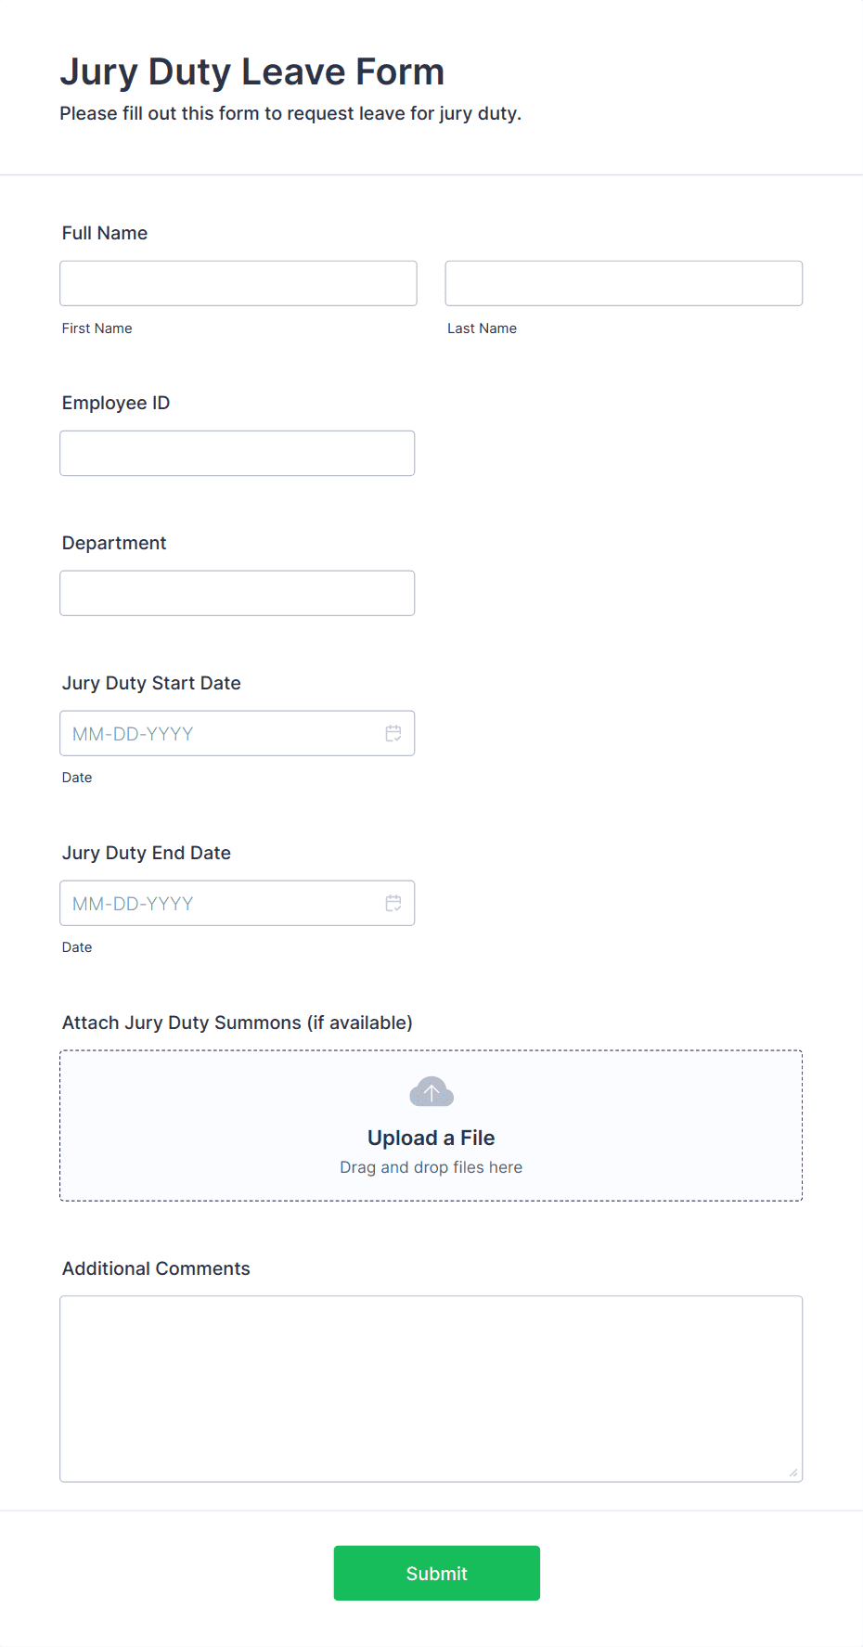This screenshot has height=1647, width=863.
Task: Click the Attach Jury Duty Summons label
Action: (x=237, y=1022)
